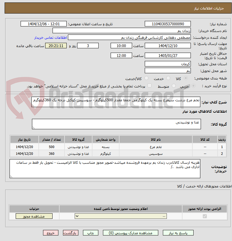Click the نام کالا column header
The width and height of the screenshot is (232, 241).
point(156,139)
